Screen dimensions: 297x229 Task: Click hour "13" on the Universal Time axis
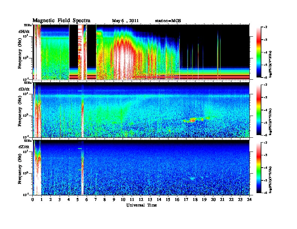tap(150, 200)
